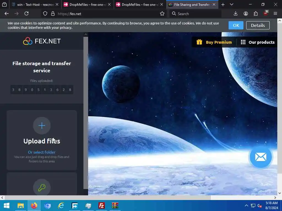
Task: Click the horizontal scroll right arrow
Action: point(275,198)
